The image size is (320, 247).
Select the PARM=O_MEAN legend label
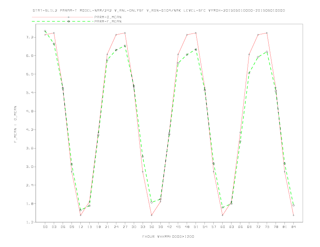[108, 17]
